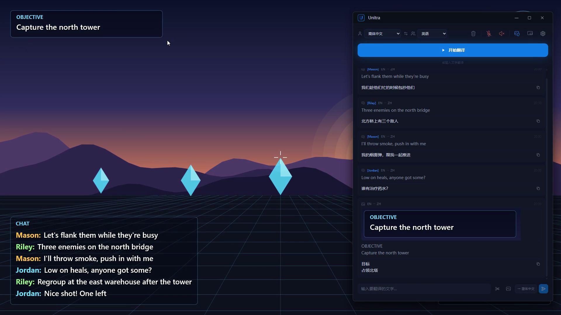Click the [Riley] speaker tag

372,103
